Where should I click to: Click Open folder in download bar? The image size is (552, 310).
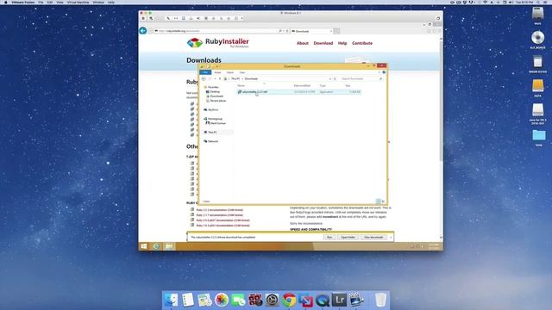(348, 238)
